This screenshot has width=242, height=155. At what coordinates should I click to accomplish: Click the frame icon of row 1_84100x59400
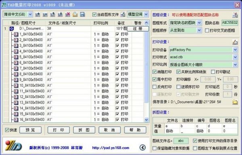[x=16, y=34]
